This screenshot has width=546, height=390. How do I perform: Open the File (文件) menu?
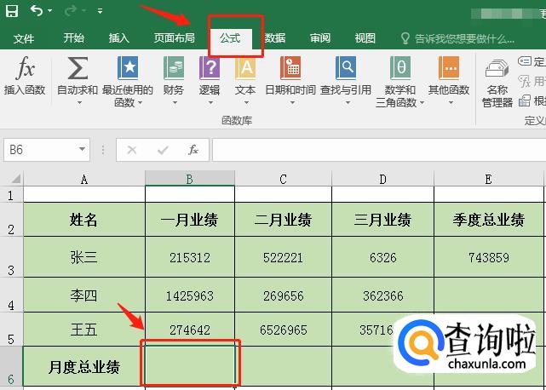[24, 38]
